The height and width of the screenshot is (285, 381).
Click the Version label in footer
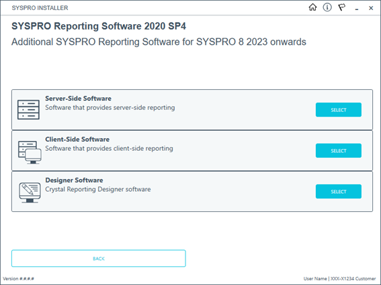click(x=18, y=279)
